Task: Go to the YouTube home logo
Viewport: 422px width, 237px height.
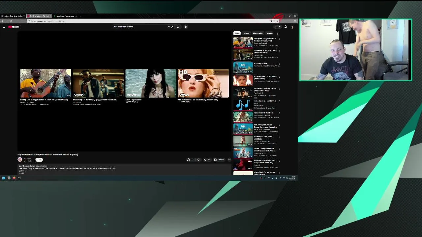Action: tap(14, 27)
